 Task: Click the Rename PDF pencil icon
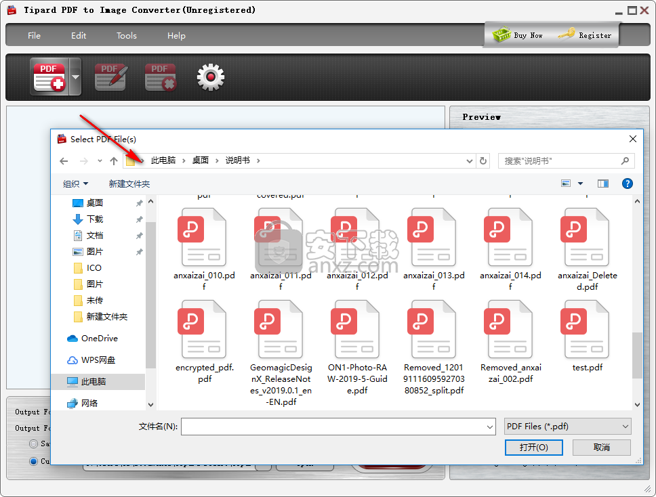[x=111, y=77]
